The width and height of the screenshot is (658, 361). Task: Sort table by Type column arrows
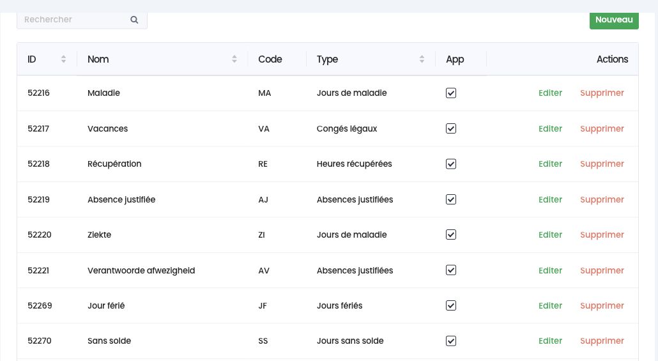tap(422, 59)
